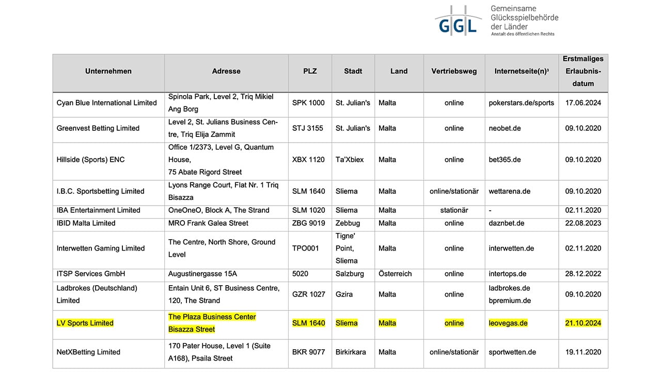Viewport: 661px width, 372px height.
Task: Click the 'BKR 9077' postal code
Action: click(x=309, y=352)
